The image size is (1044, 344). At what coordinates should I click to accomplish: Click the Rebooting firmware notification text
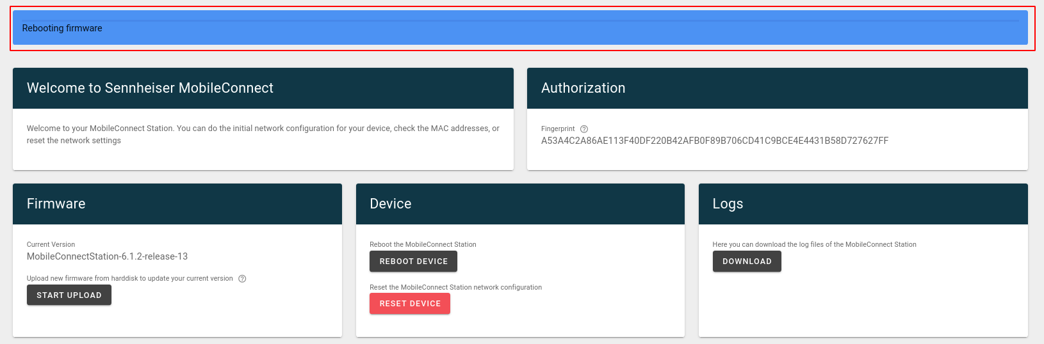click(x=62, y=28)
